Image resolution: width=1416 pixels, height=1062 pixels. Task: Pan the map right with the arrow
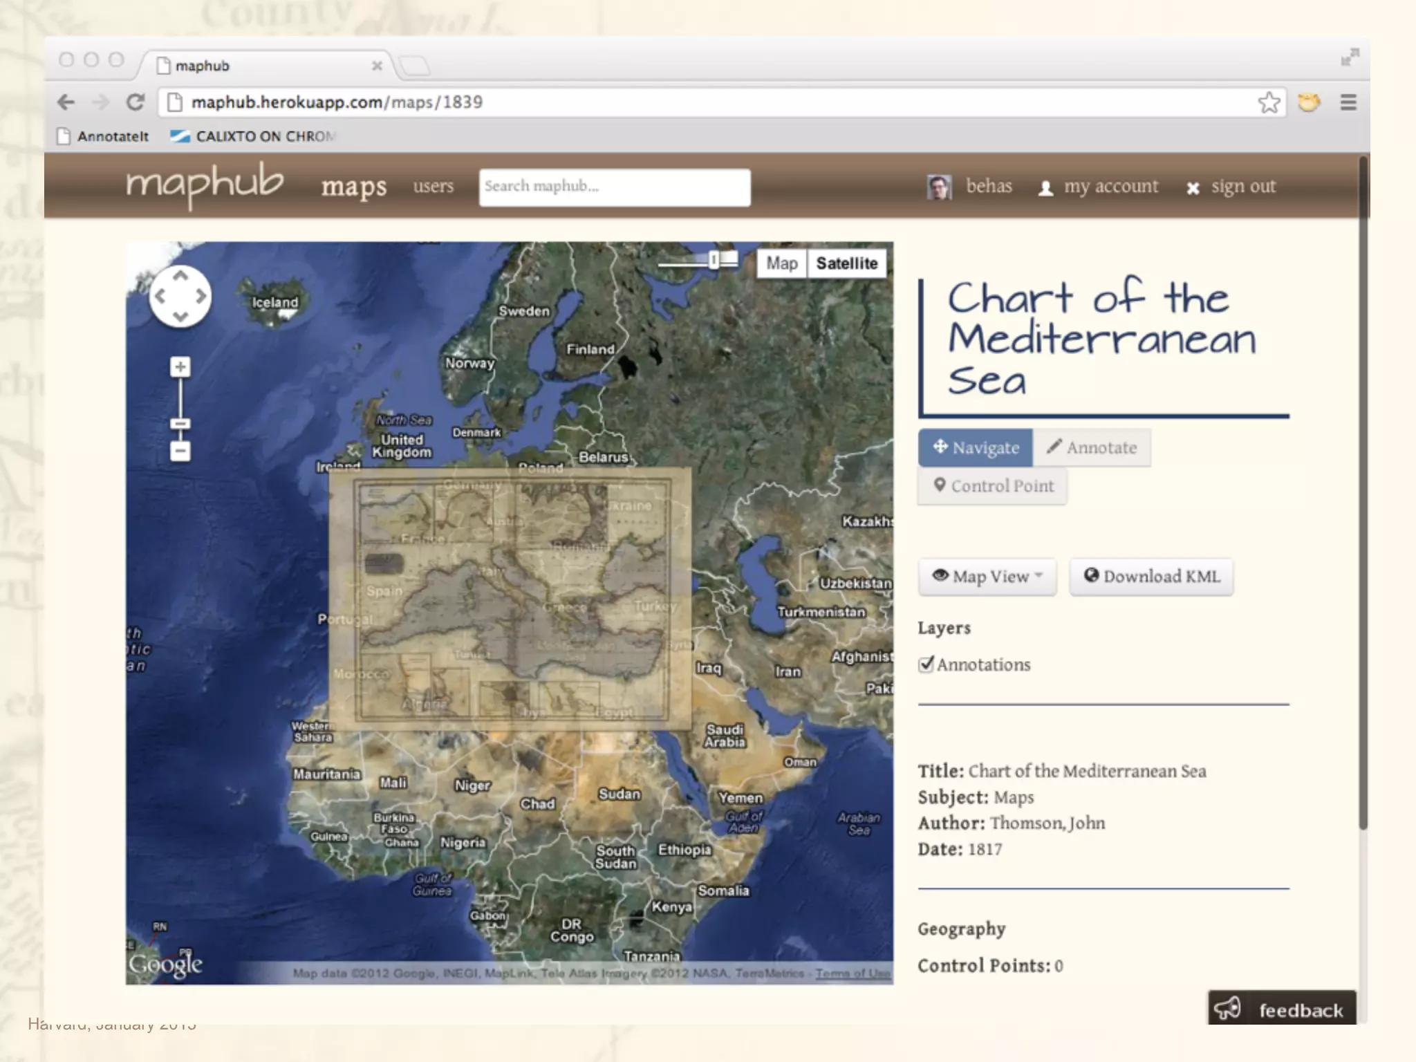201,297
